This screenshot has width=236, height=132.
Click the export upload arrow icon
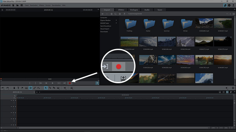(234, 5)
